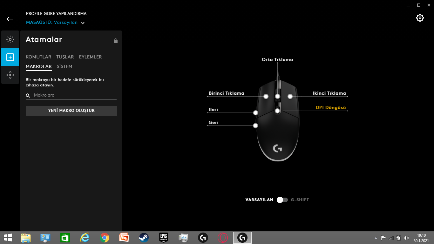Open the MASAÜSTÜ: Varsayılan profile dropdown

[56, 23]
